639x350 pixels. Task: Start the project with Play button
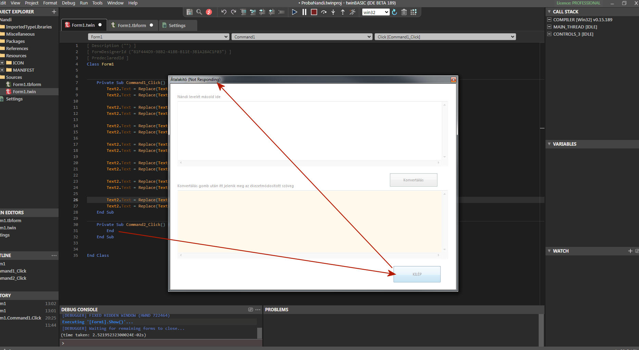[x=295, y=12]
